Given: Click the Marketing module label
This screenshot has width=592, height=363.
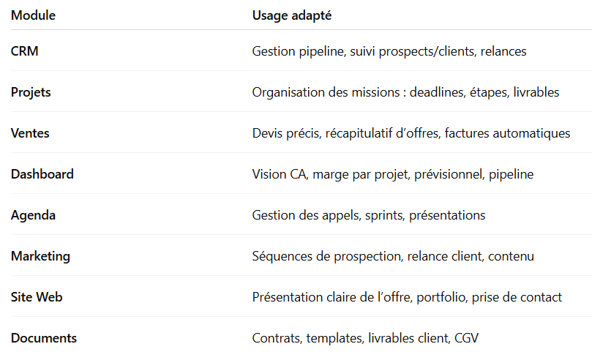Looking at the screenshot, I should [40, 256].
